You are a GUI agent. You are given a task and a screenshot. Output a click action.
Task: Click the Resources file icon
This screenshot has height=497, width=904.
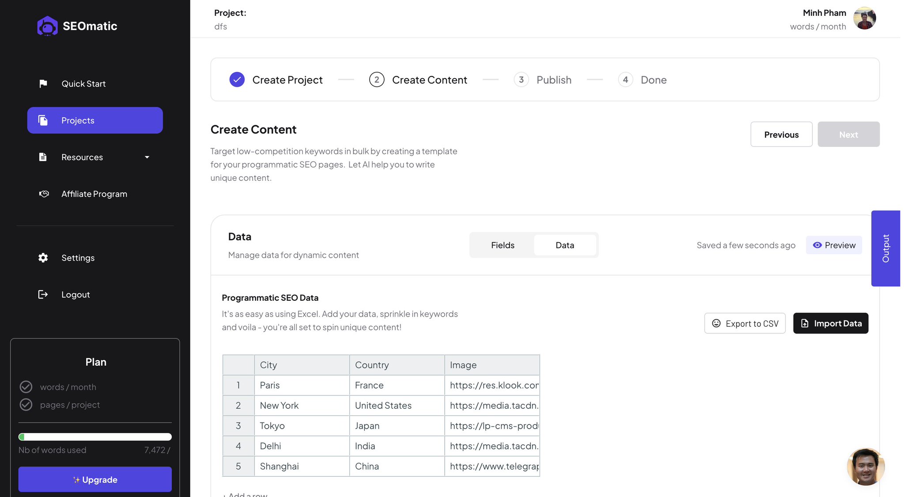(x=43, y=157)
